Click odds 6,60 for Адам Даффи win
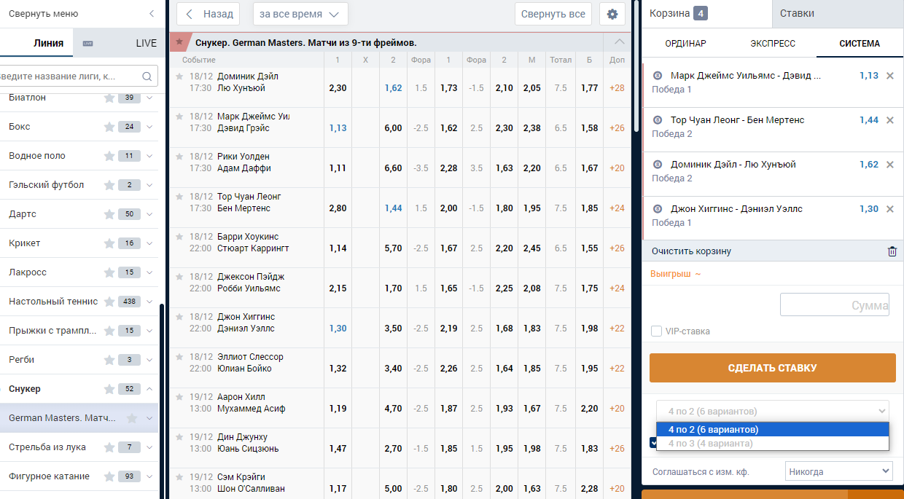904x499 pixels. [393, 168]
